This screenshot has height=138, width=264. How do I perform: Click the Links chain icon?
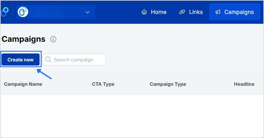point(182,12)
